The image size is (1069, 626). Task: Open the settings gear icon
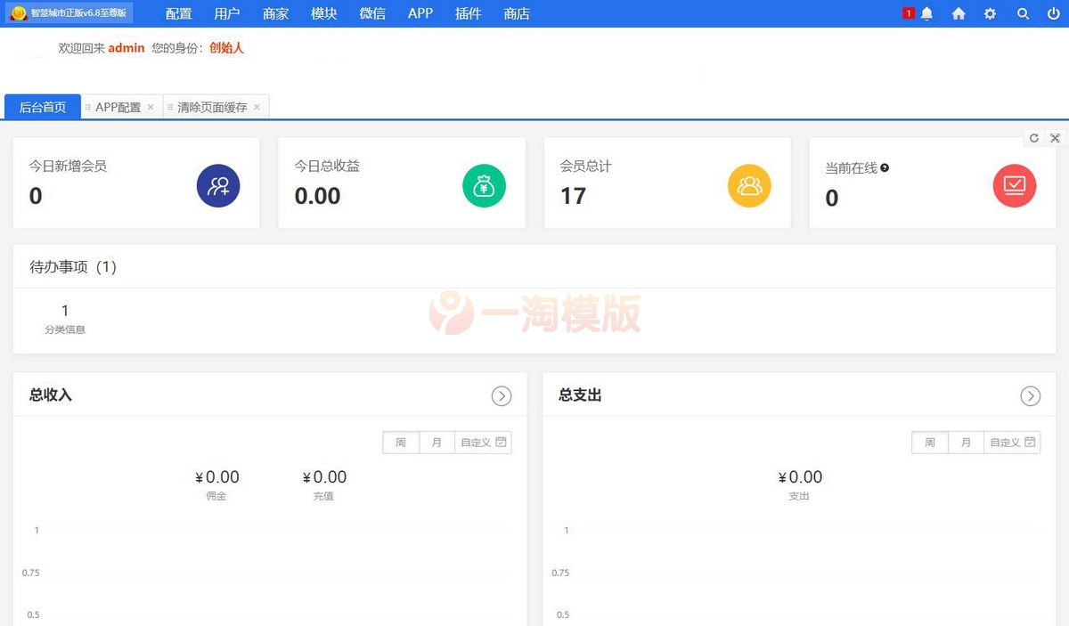[990, 13]
